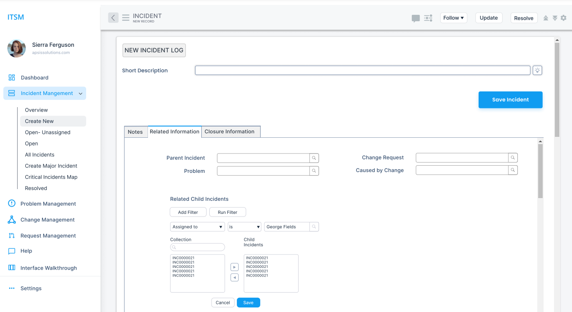
Task: Click the lightbulb suggestion icon beside Short Description
Action: [x=537, y=70]
